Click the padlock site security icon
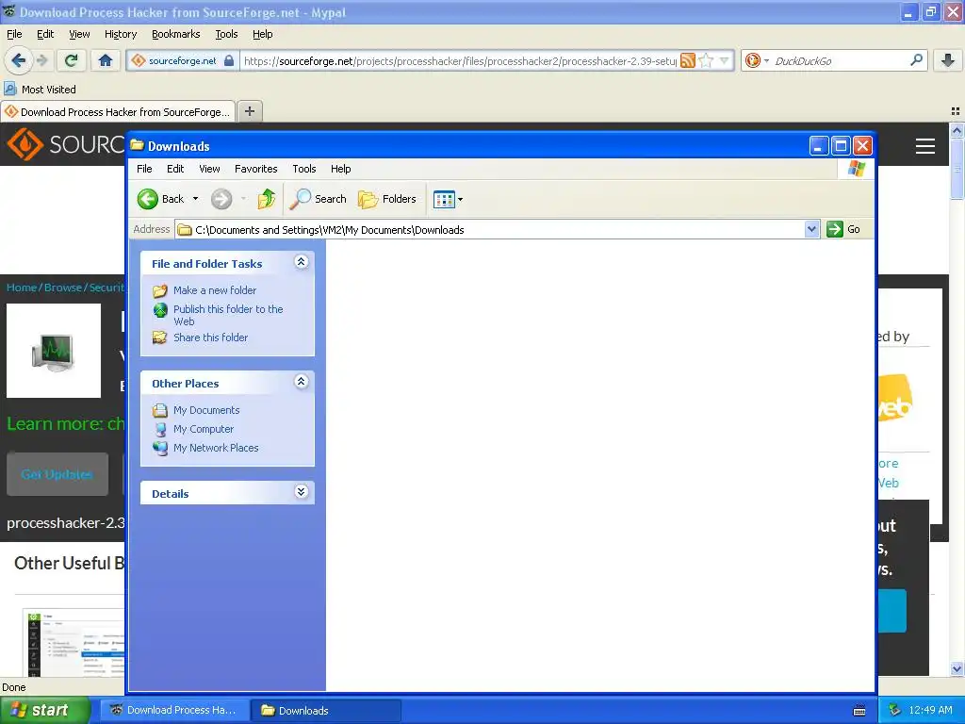Screen dimensions: 965x724 tap(229, 60)
